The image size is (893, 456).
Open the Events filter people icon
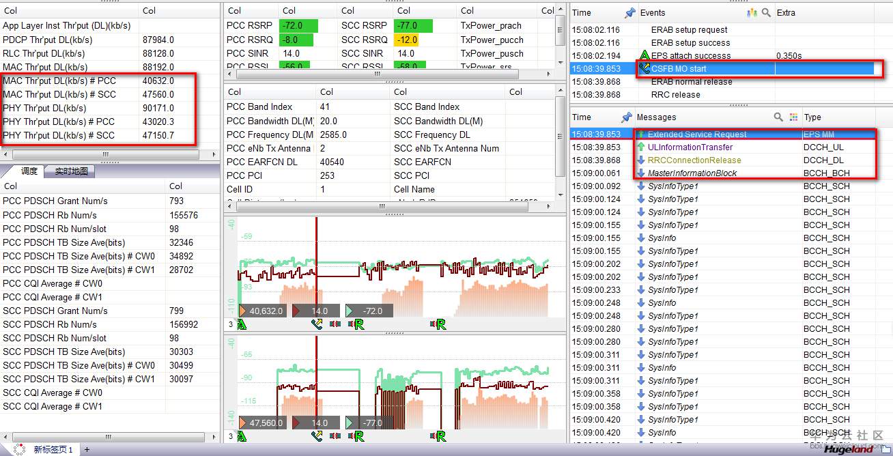752,13
